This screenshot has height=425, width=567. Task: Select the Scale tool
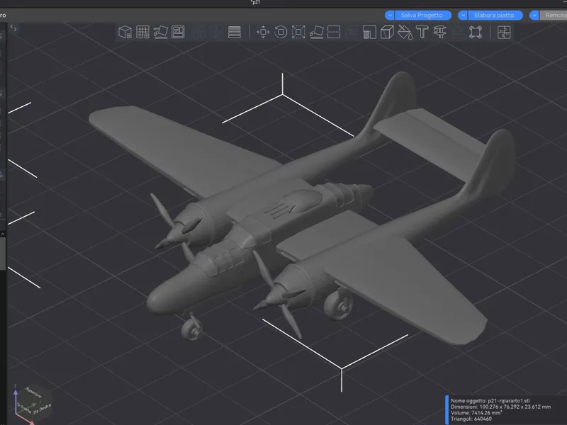(x=298, y=32)
